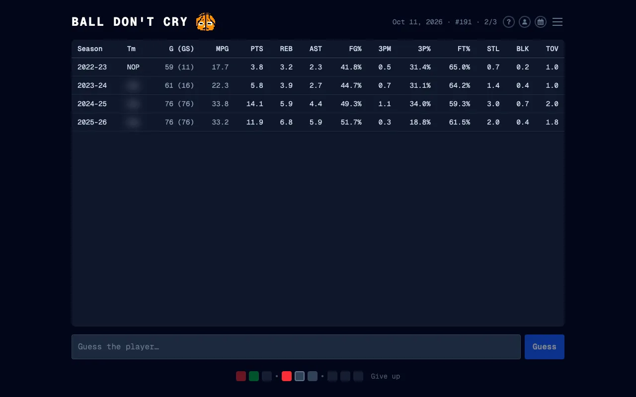This screenshot has height=397, width=636.
Task: Click the TOV column header
Action: [x=552, y=49]
